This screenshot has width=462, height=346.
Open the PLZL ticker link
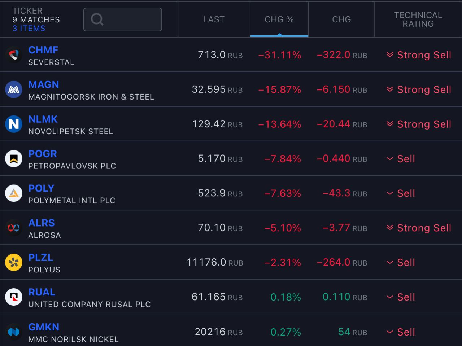[x=41, y=258]
